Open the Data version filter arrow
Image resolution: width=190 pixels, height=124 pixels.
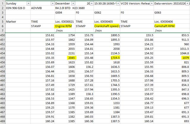click(x=187, y=3)
